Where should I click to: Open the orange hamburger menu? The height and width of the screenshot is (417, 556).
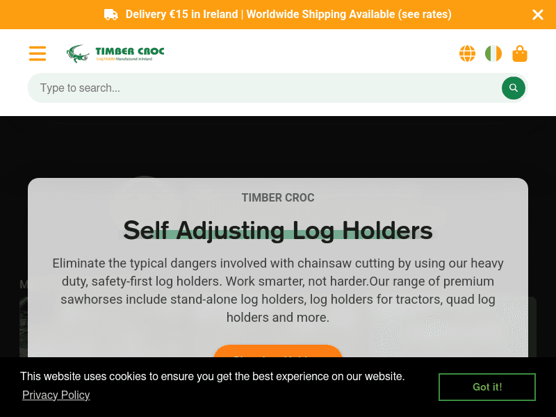(x=38, y=54)
